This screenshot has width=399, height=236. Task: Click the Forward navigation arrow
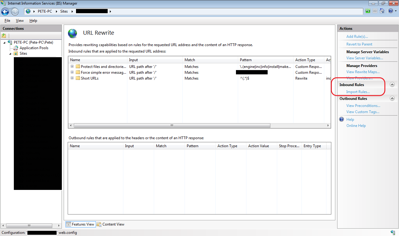[15, 12]
